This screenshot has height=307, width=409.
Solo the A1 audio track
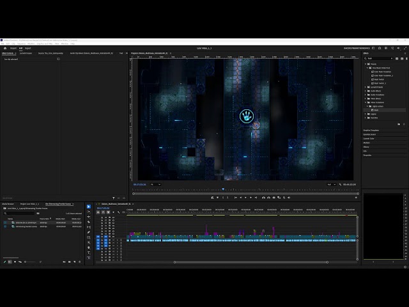tap(117, 240)
